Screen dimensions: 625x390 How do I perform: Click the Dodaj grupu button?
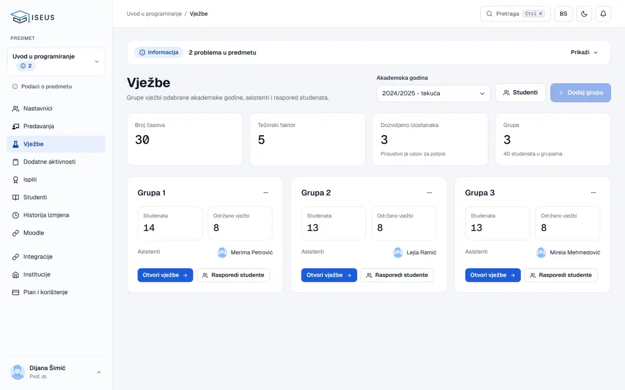[x=580, y=92]
